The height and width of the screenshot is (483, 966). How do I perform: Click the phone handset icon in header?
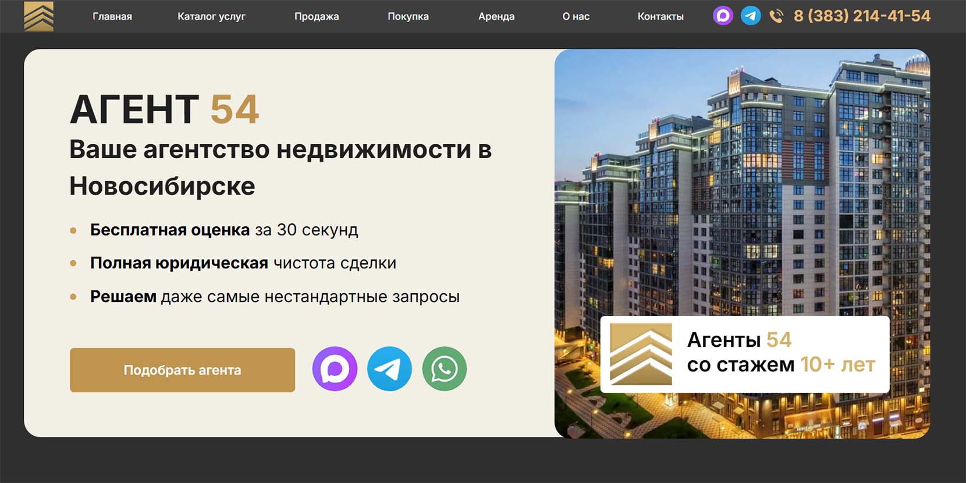pyautogui.click(x=776, y=16)
